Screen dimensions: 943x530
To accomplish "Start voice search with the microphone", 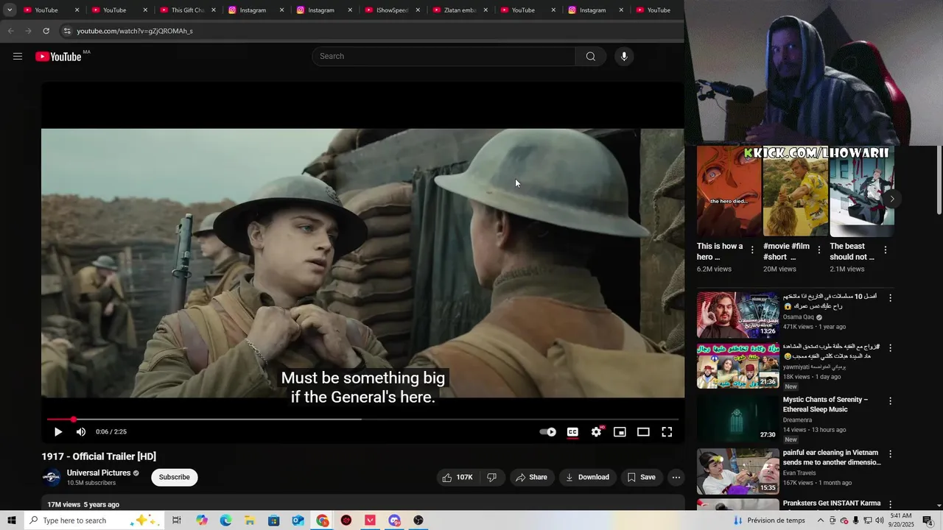I will (x=624, y=56).
